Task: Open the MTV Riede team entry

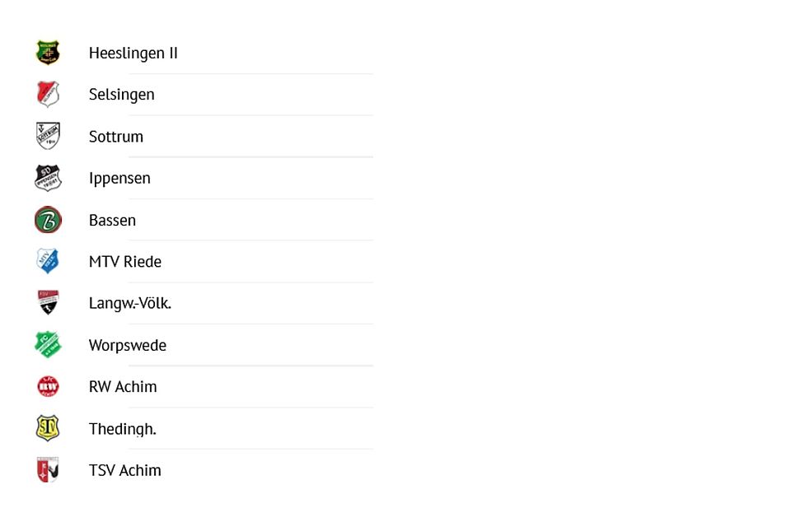Action: [125, 262]
